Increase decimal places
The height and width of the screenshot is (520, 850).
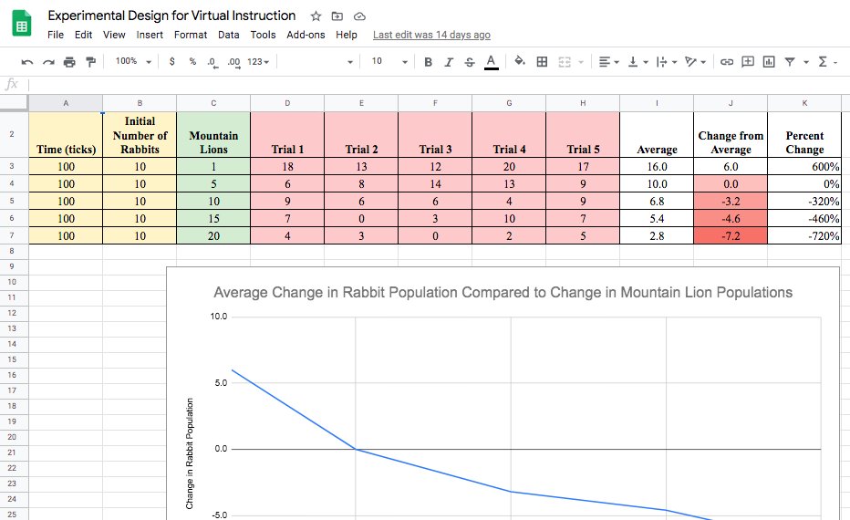coord(233,62)
